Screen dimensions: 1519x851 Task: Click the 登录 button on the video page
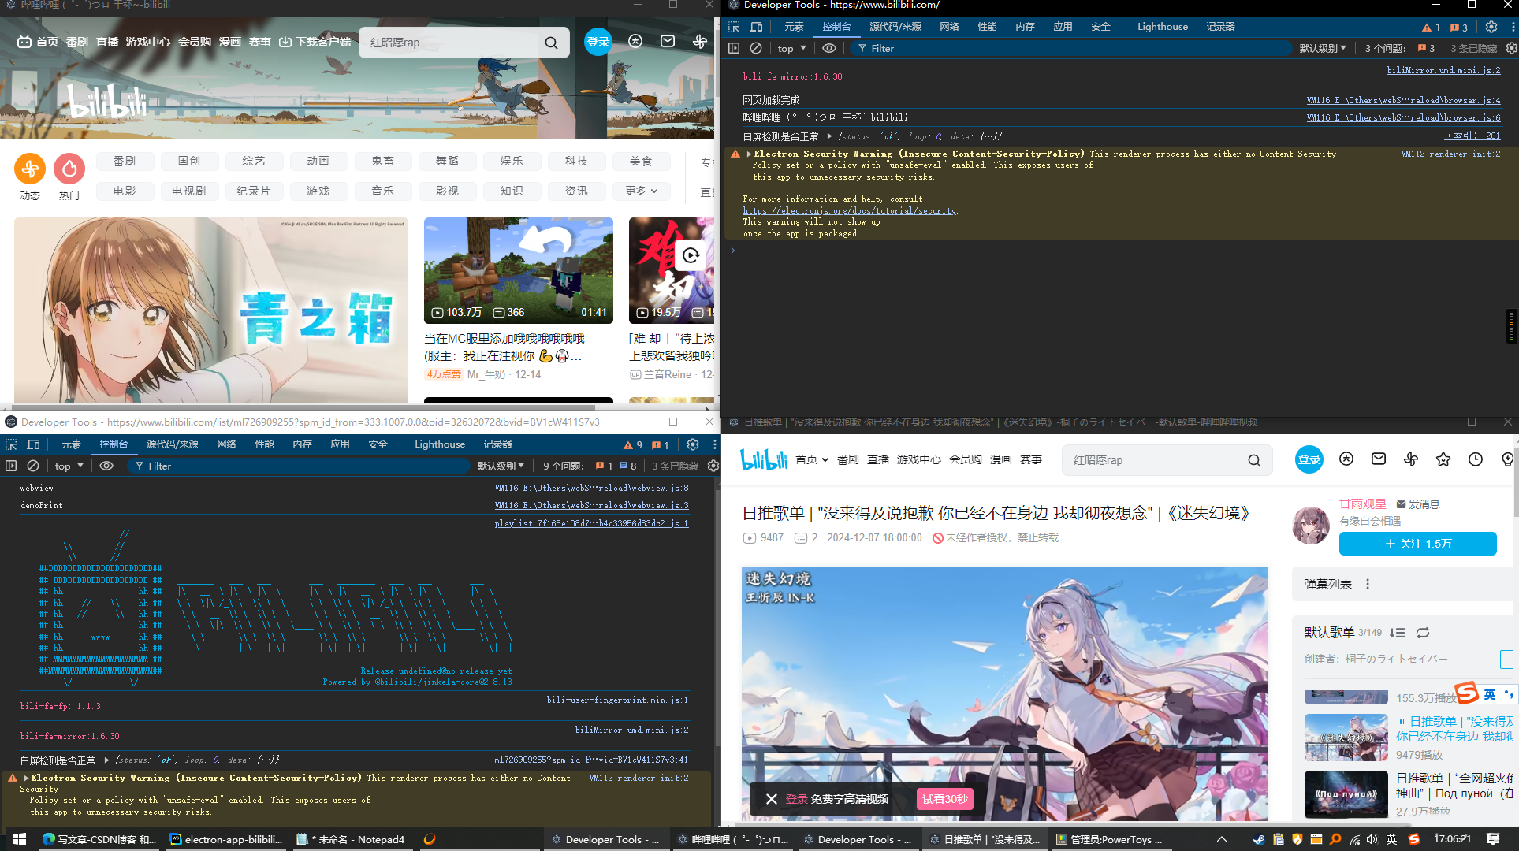tap(1309, 459)
